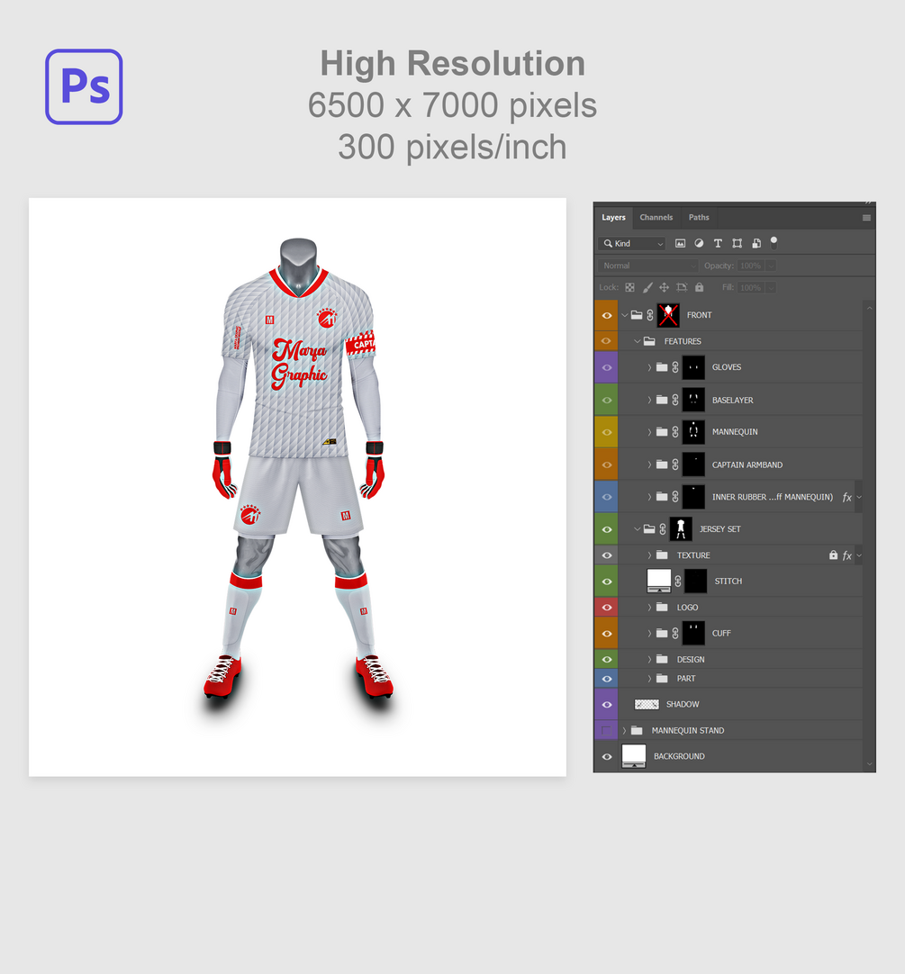This screenshot has width=905, height=974.
Task: Toggle visibility of BASELAYER group
Action: (607, 400)
